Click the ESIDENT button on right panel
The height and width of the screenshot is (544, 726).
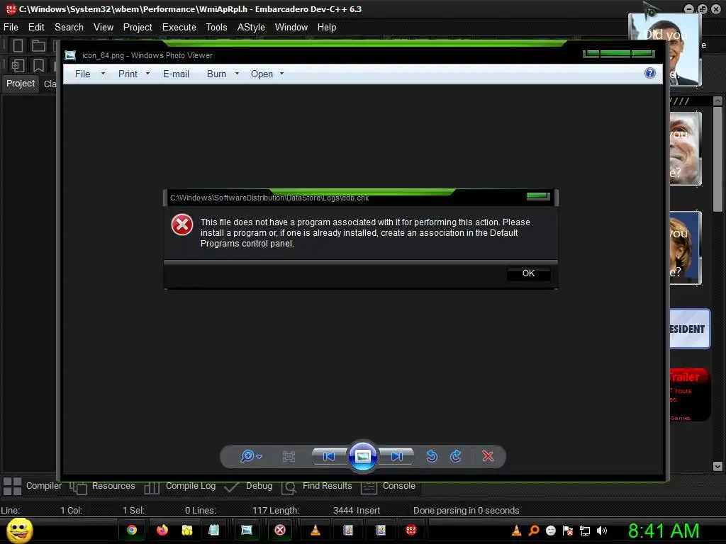pos(690,329)
